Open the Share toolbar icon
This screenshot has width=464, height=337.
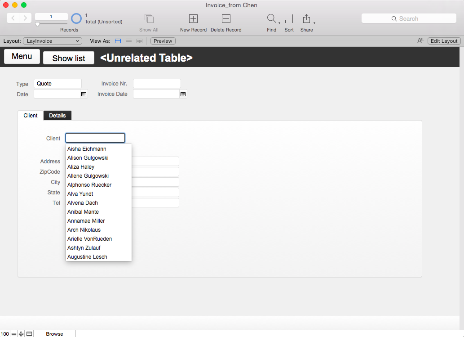click(x=307, y=19)
